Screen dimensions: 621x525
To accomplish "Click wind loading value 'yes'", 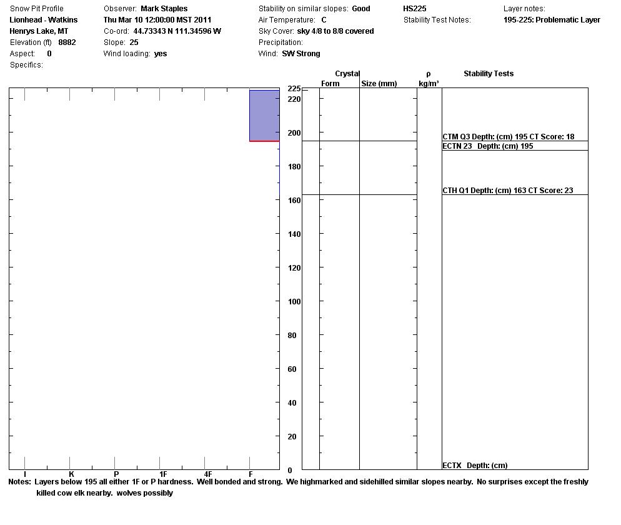I will point(161,54).
